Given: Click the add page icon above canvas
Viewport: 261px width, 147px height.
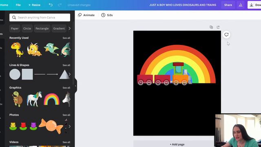Looking at the screenshot, I should point(218,27).
